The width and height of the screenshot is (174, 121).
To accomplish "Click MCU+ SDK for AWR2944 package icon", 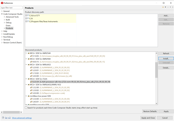I will point(29,59).
